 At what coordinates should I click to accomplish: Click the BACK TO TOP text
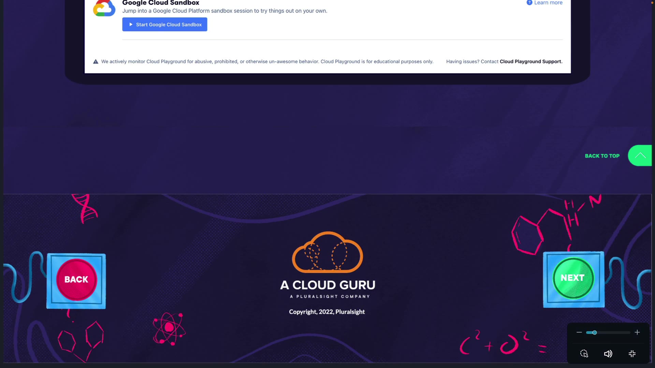(602, 156)
